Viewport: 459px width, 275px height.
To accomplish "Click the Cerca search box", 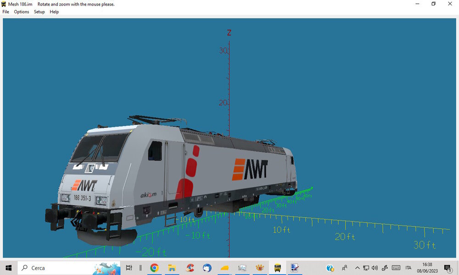I will (69, 268).
